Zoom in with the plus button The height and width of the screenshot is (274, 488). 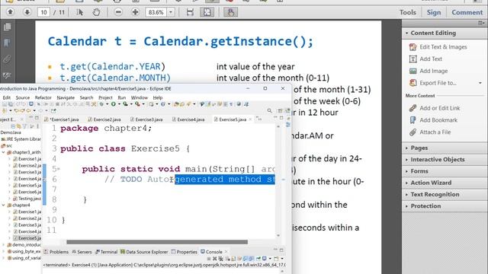135,12
